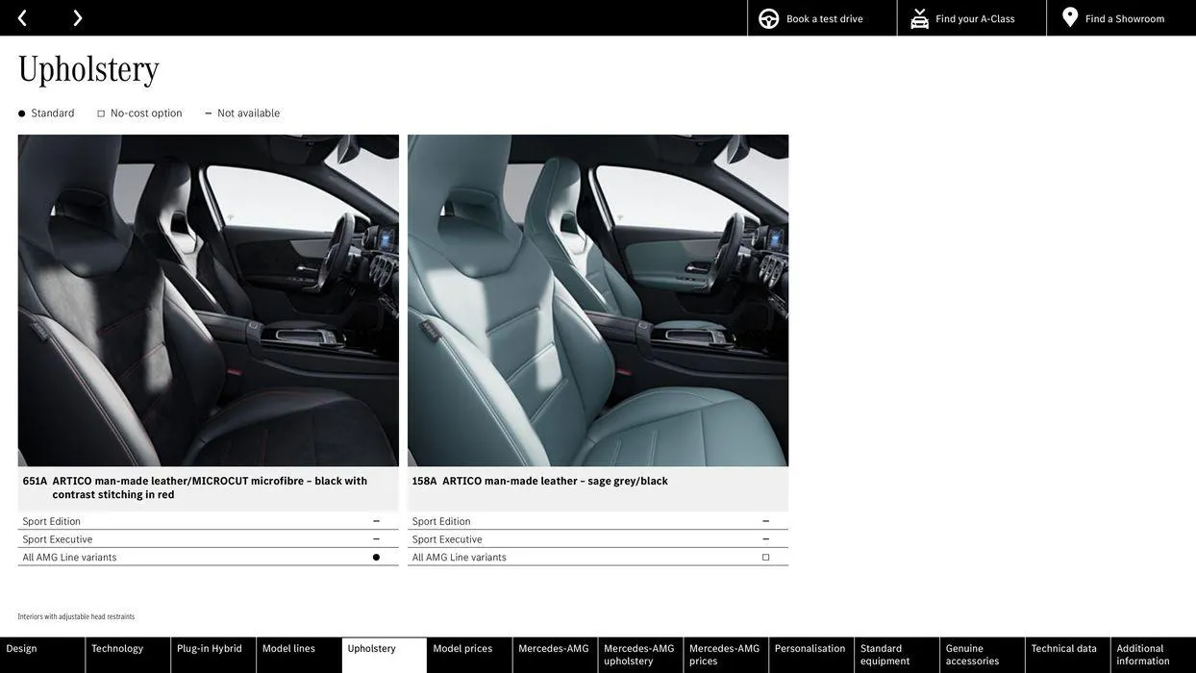Click the map pin showroom icon
Image resolution: width=1196 pixels, height=673 pixels.
[x=1070, y=17]
